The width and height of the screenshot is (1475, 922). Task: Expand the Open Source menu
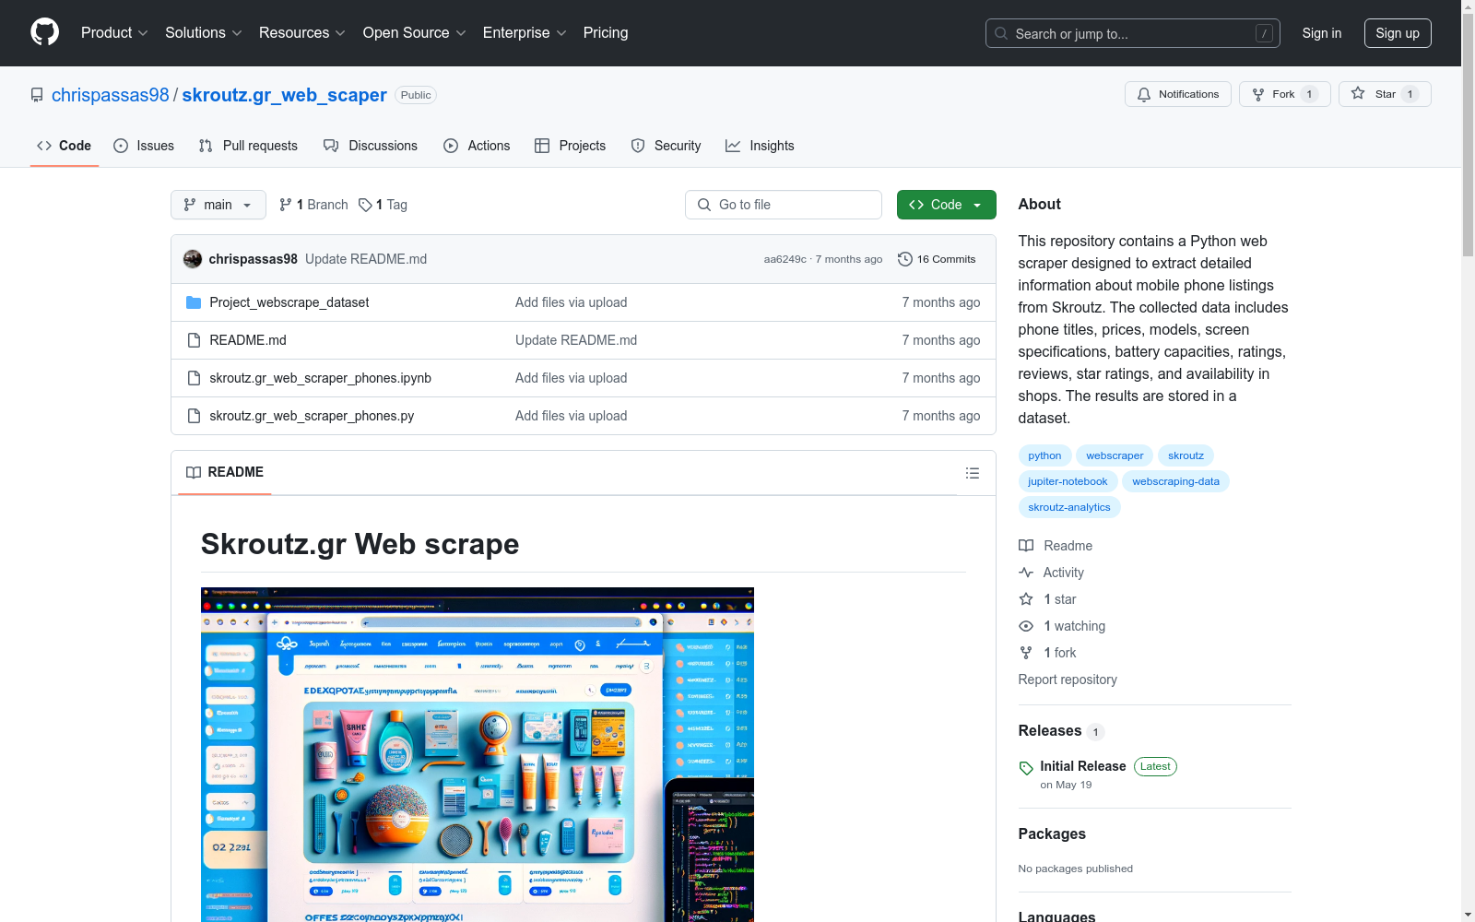point(415,32)
